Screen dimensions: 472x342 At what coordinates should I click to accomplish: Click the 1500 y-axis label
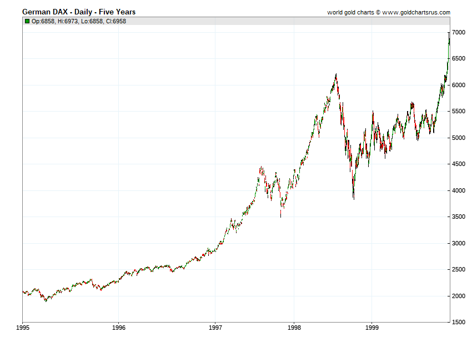459,322
